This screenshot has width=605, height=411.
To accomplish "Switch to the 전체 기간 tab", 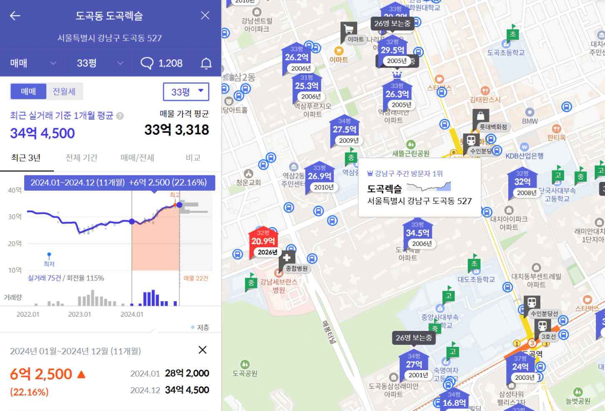I will pos(81,158).
